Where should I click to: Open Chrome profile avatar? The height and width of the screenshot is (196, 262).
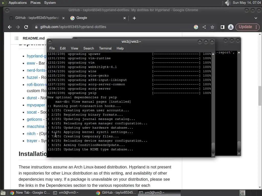tap(231, 27)
